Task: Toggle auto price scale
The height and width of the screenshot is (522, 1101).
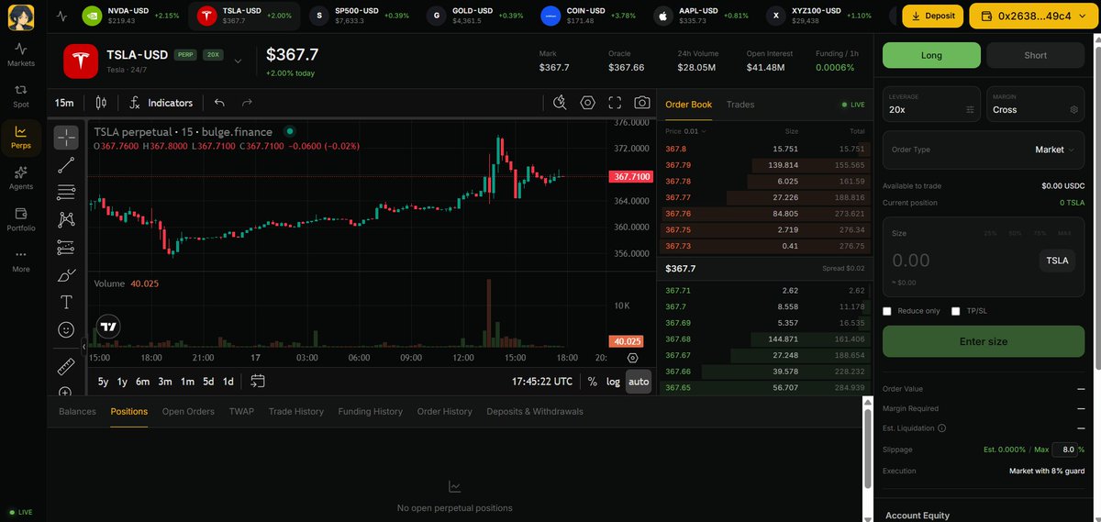Action: (639, 382)
